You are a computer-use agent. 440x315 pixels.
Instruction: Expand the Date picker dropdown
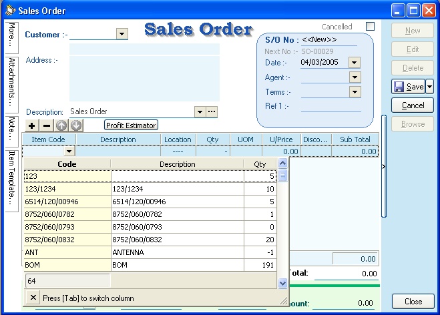(355, 62)
